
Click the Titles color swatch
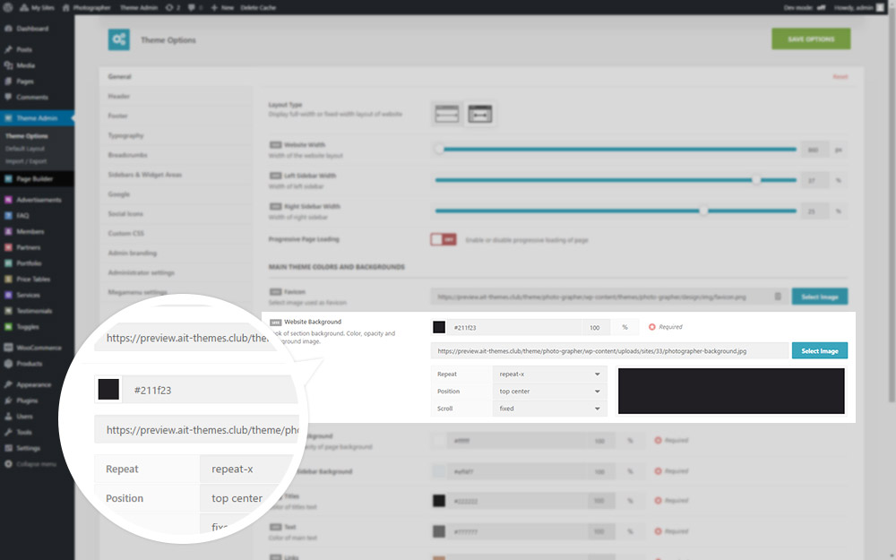(439, 501)
